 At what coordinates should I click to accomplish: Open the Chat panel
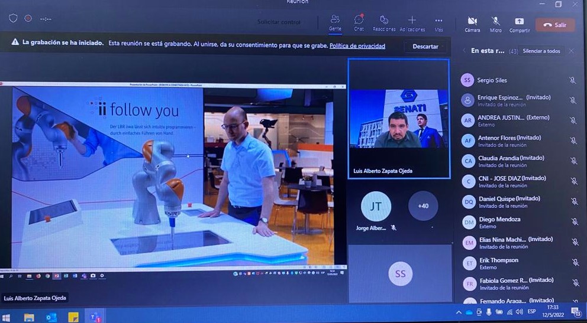(x=359, y=22)
